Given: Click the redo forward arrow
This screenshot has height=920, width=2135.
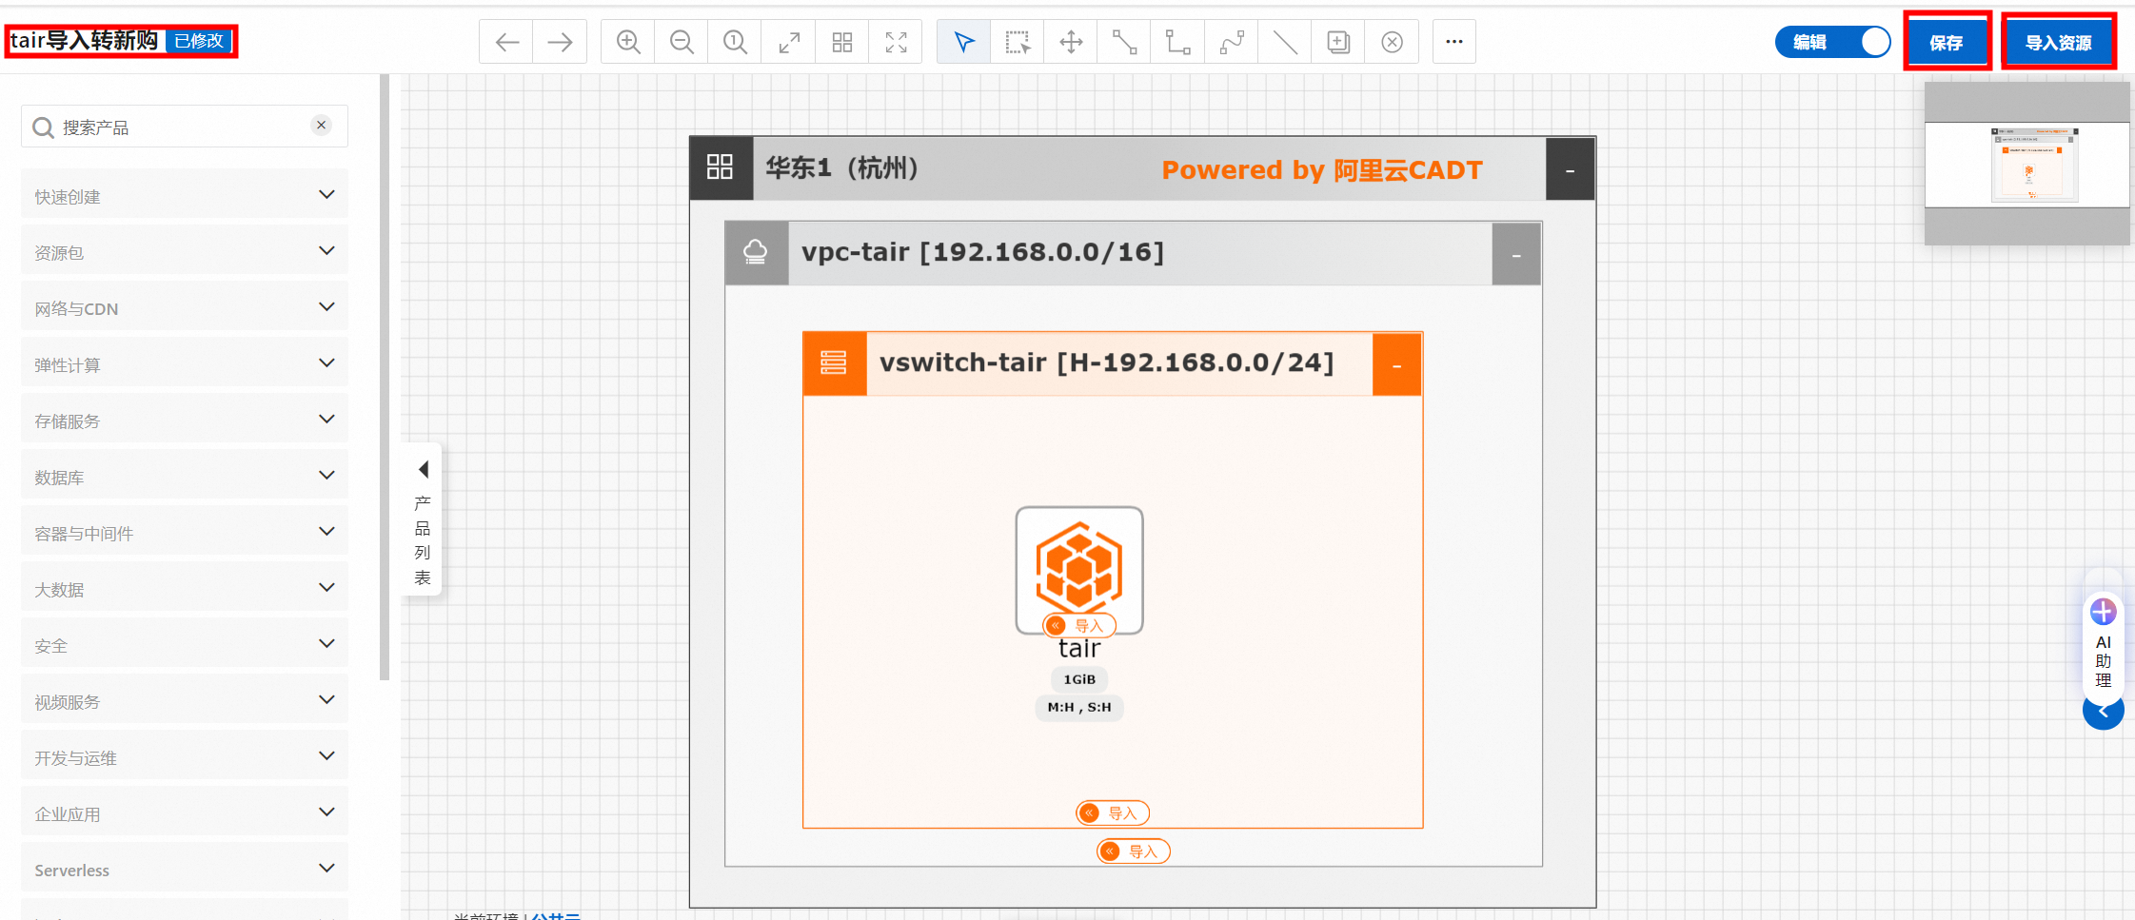Looking at the screenshot, I should tap(560, 42).
